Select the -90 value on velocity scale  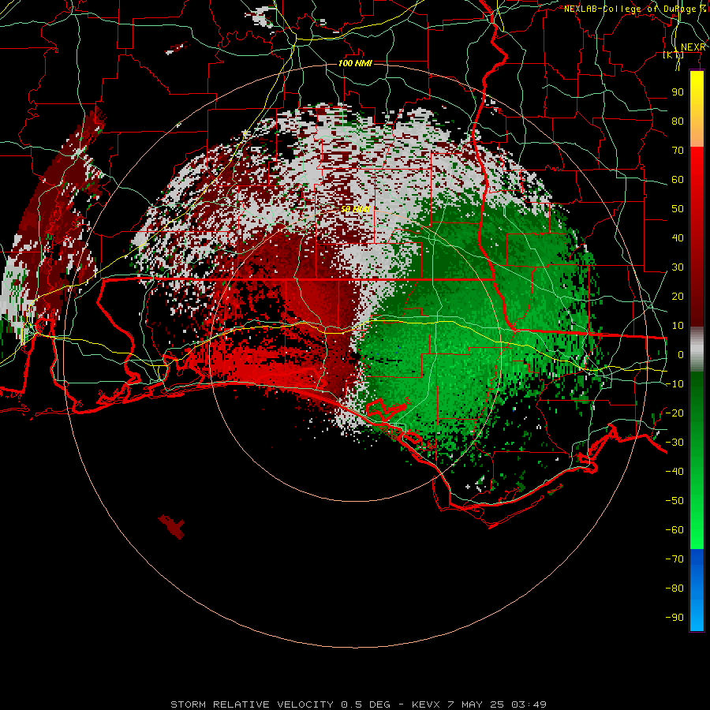674,618
